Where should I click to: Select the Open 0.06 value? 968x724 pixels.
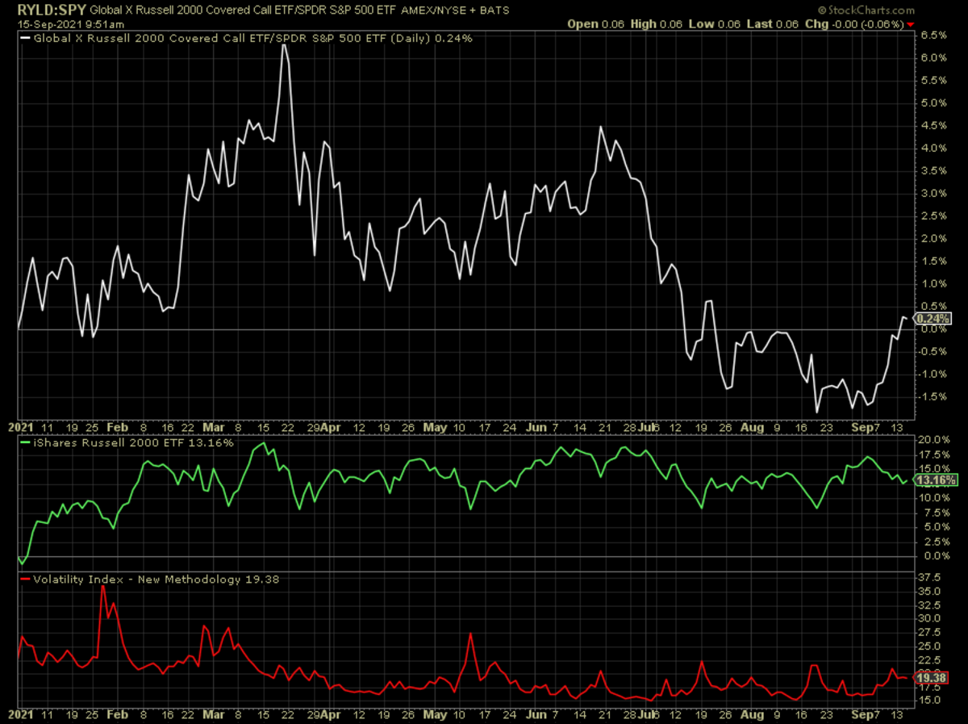[596, 23]
